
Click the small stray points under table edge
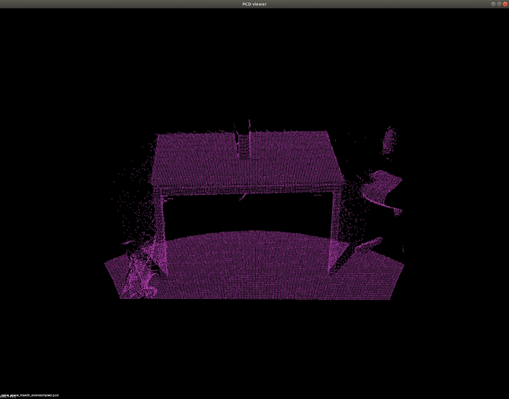pos(244,196)
